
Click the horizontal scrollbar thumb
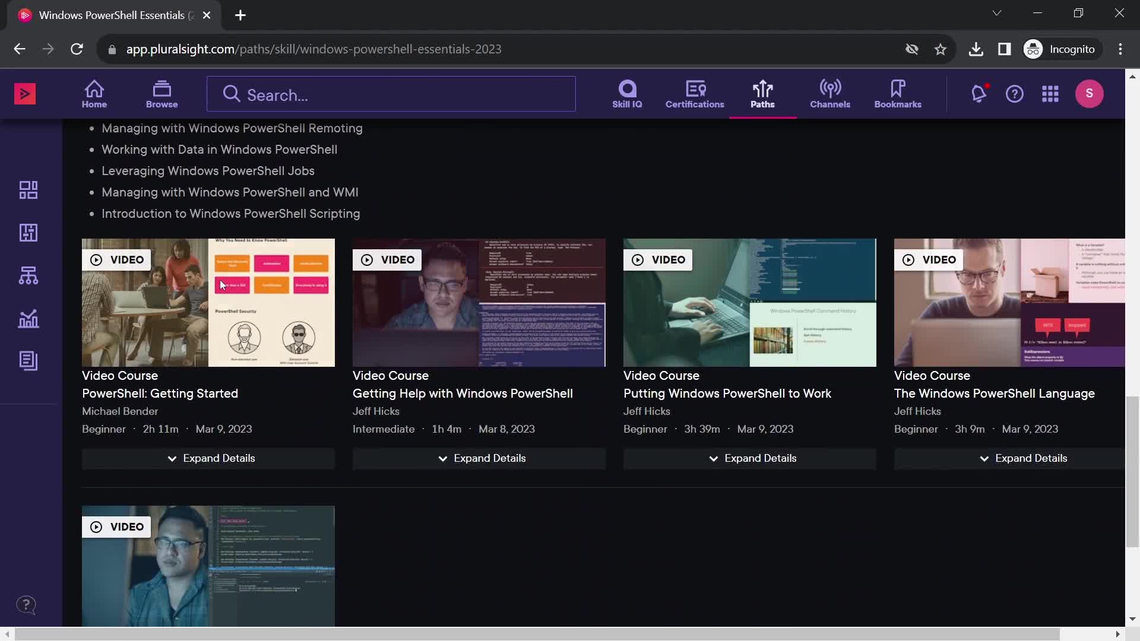pyautogui.click(x=537, y=634)
